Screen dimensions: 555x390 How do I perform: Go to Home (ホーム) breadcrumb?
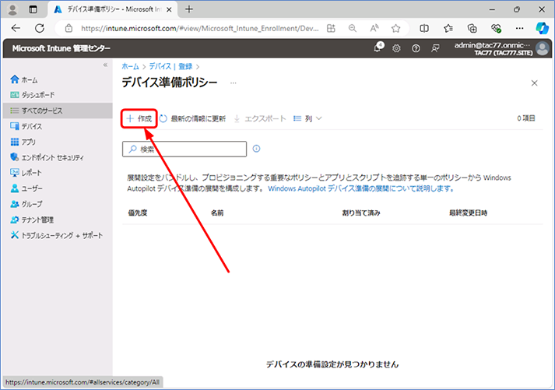130,66
